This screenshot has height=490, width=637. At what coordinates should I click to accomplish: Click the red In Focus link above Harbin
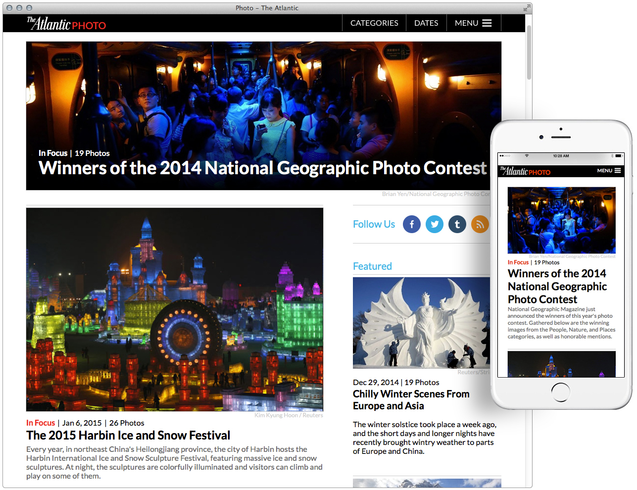point(41,423)
